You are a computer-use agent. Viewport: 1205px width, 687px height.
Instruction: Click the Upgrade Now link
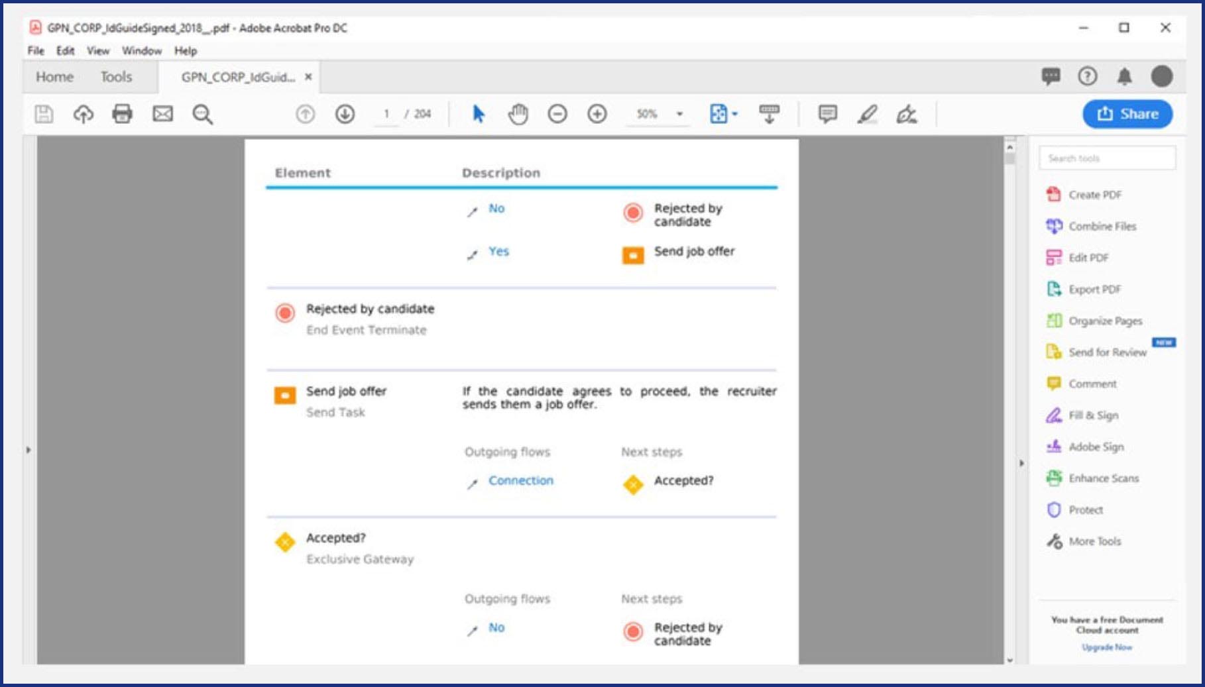pyautogui.click(x=1107, y=647)
